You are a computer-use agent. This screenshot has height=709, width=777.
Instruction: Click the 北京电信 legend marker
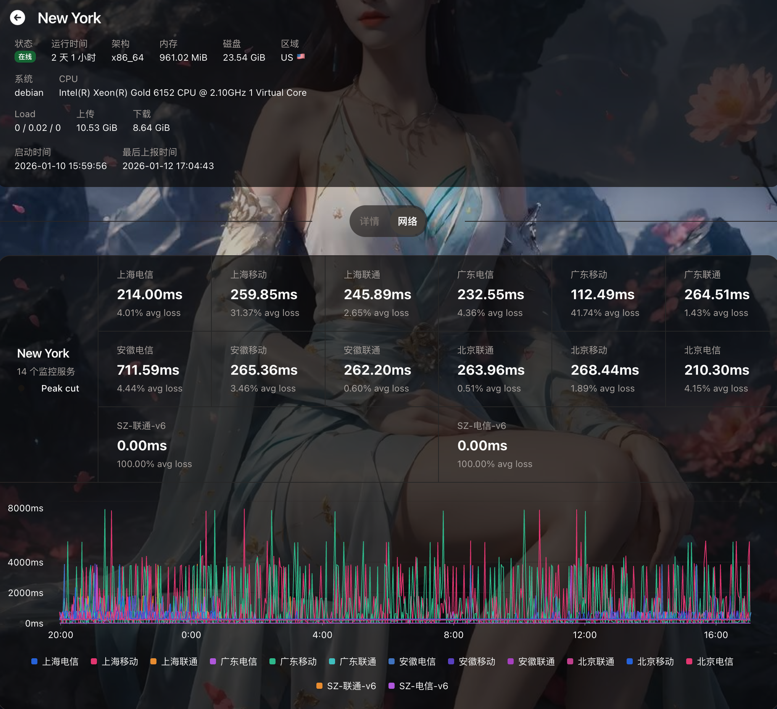tap(689, 662)
